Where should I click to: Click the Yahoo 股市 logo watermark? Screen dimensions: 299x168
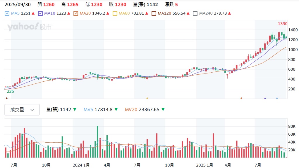click(x=30, y=27)
